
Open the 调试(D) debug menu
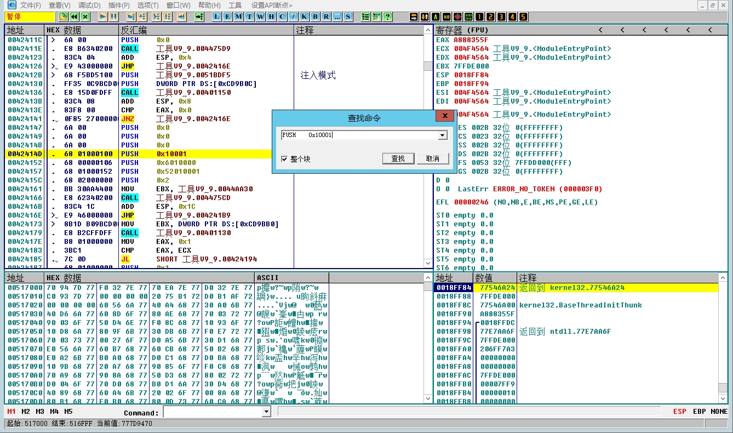(x=89, y=5)
